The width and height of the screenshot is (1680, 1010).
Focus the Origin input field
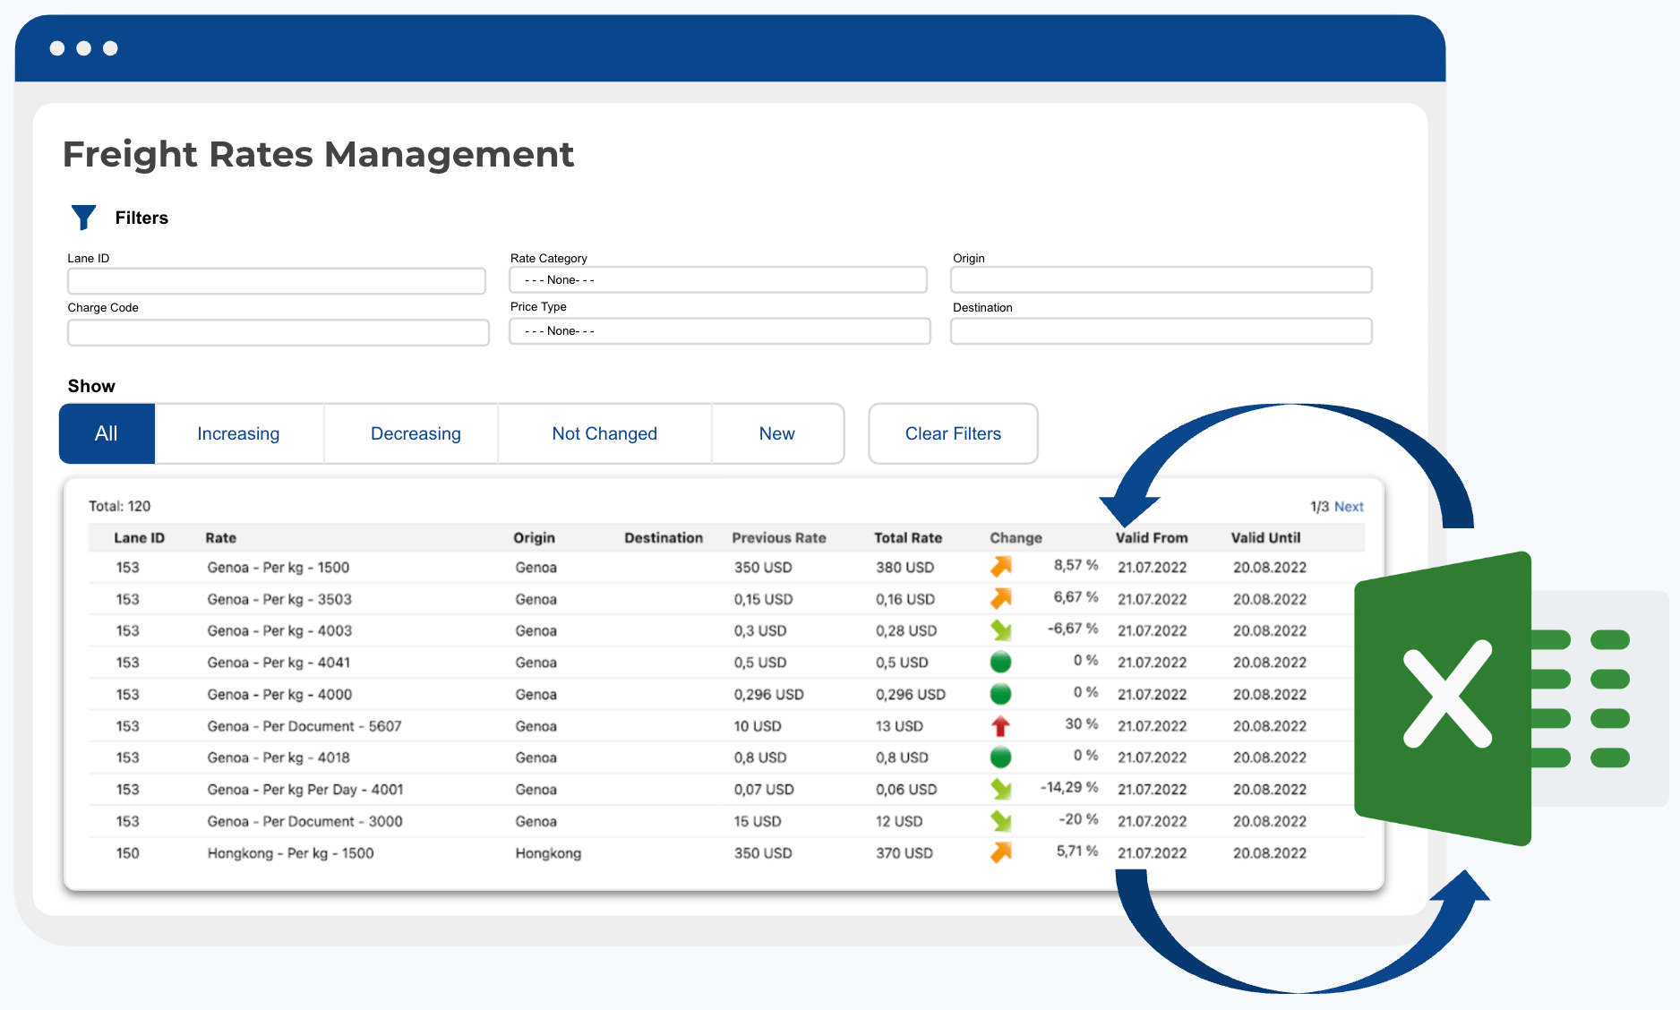pos(1161,280)
